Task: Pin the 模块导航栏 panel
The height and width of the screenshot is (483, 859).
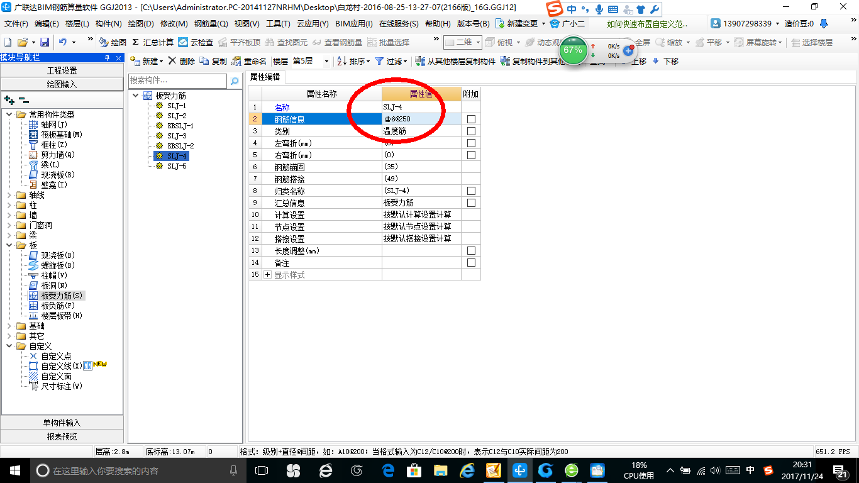Action: tap(107, 58)
